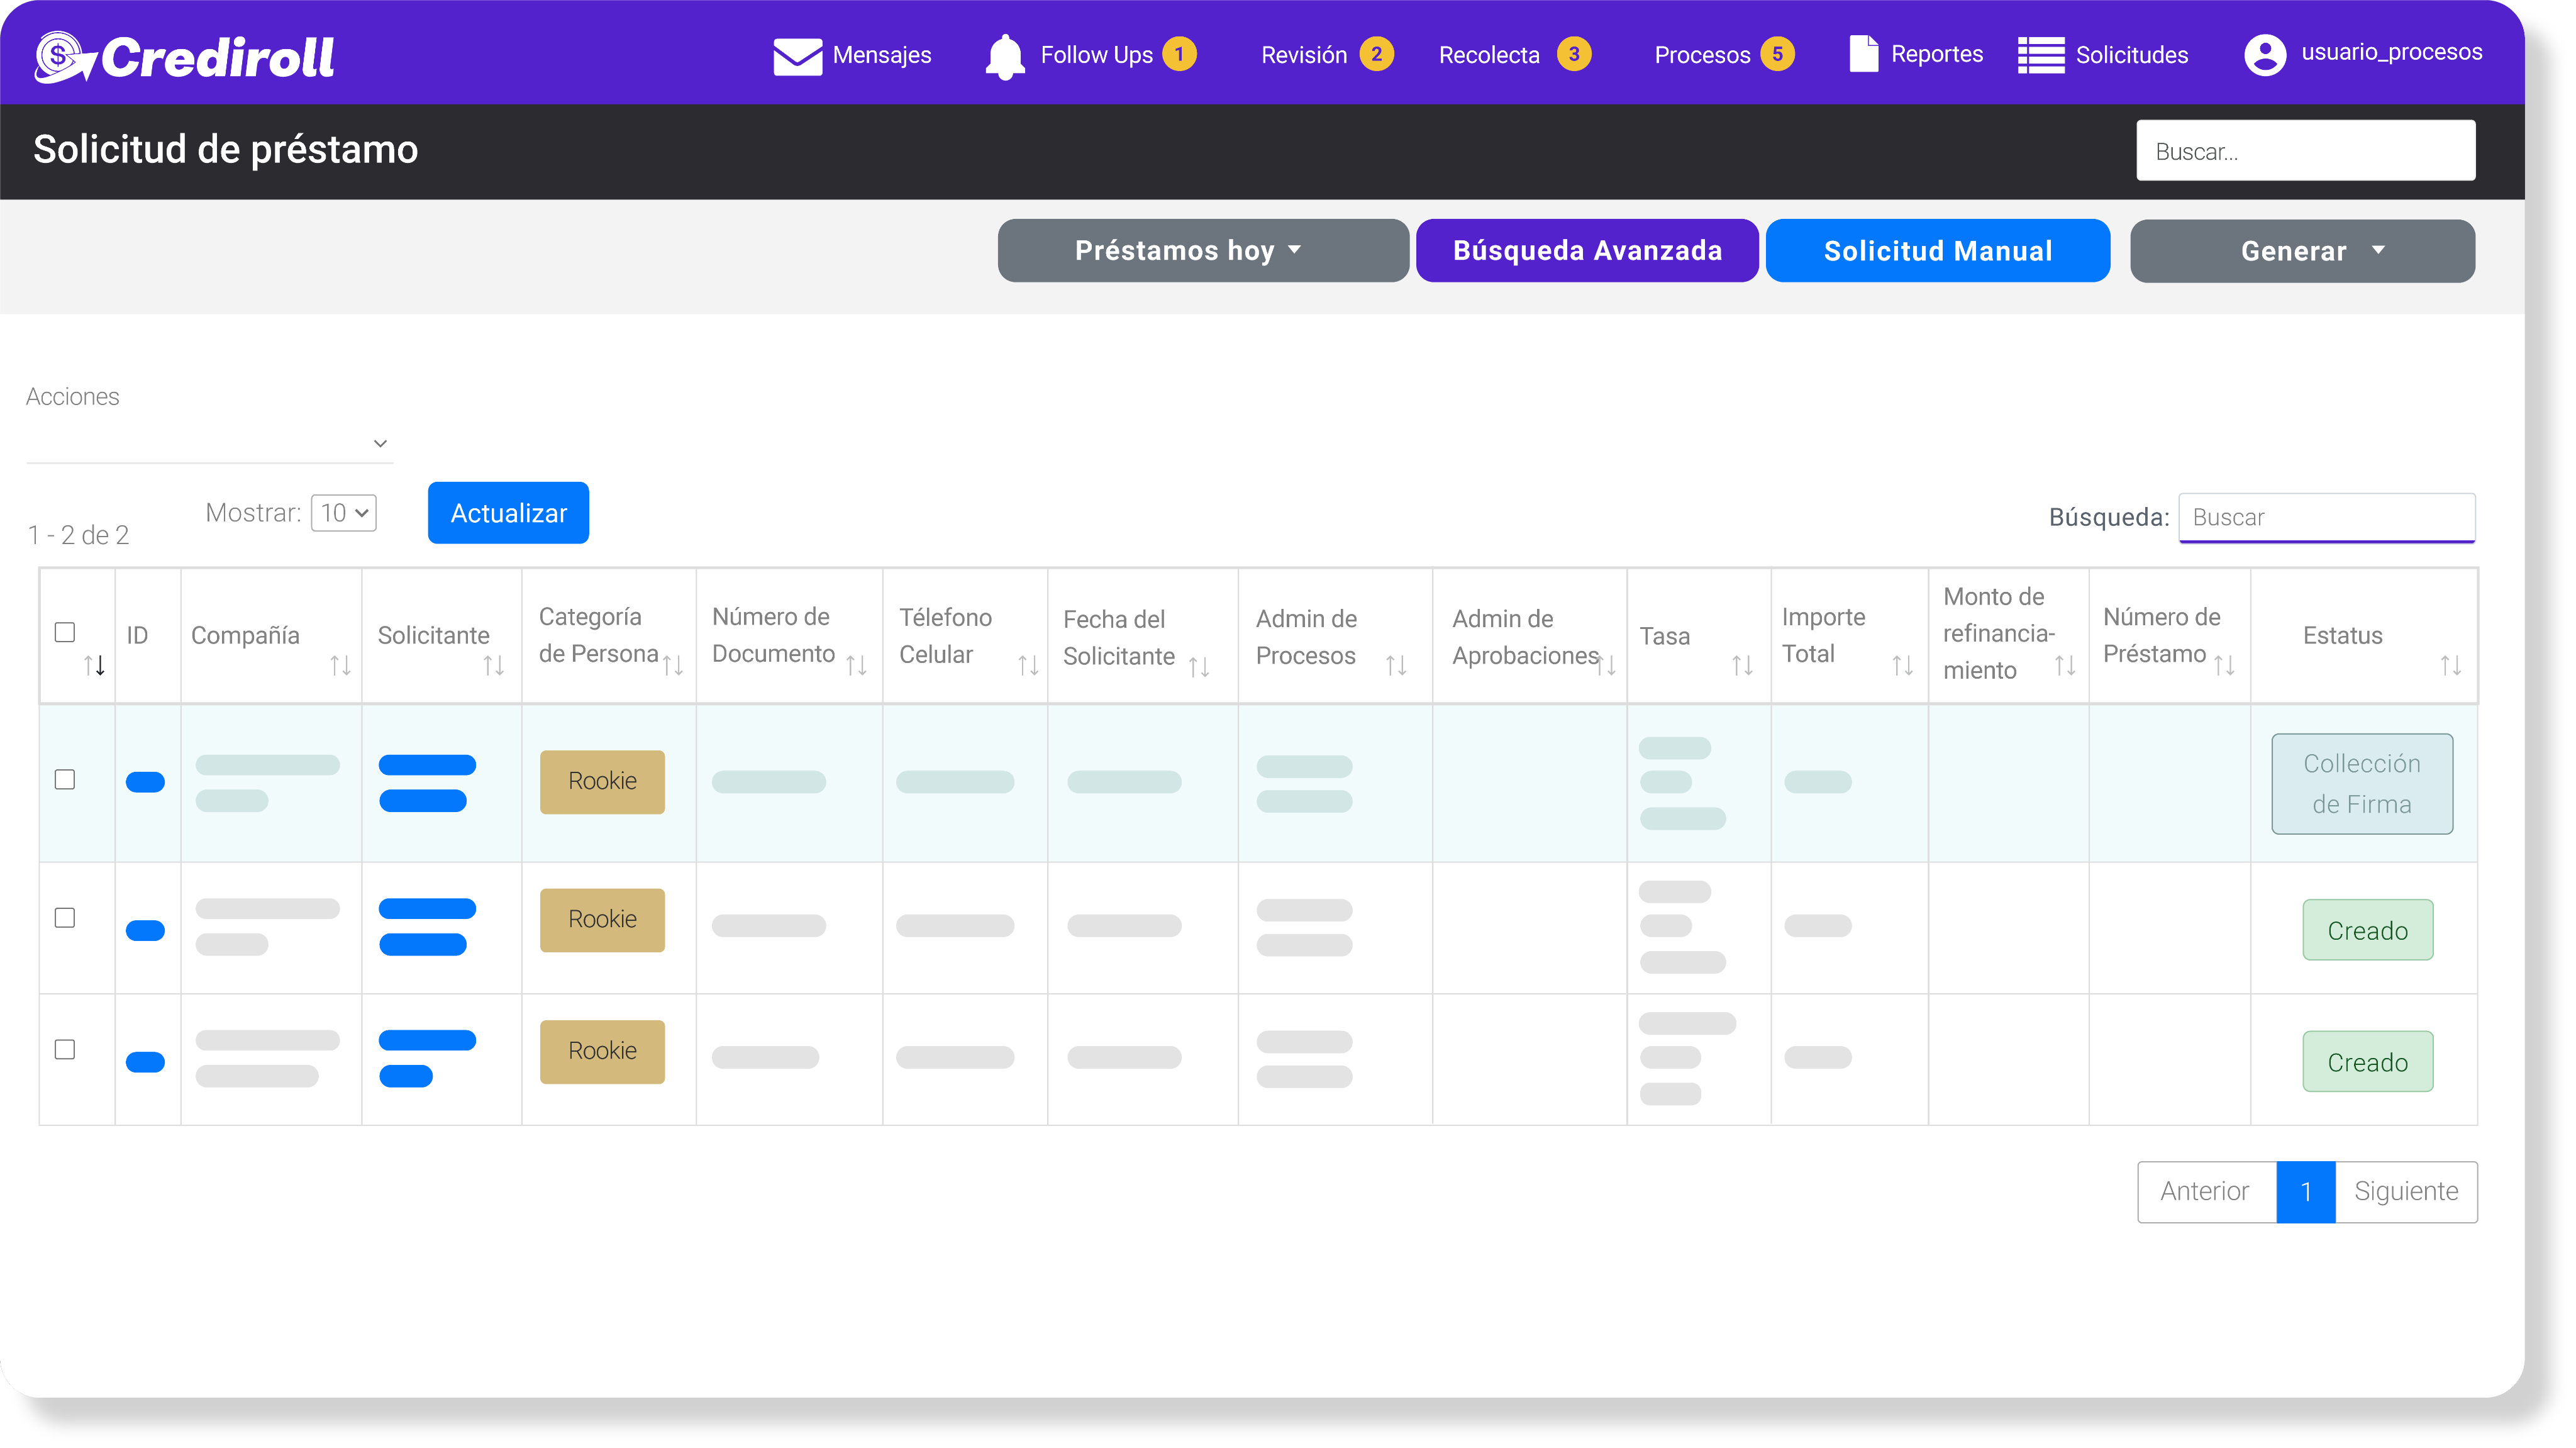
Task: Sort by the Tasa column arrows
Action: pyautogui.click(x=1742, y=666)
